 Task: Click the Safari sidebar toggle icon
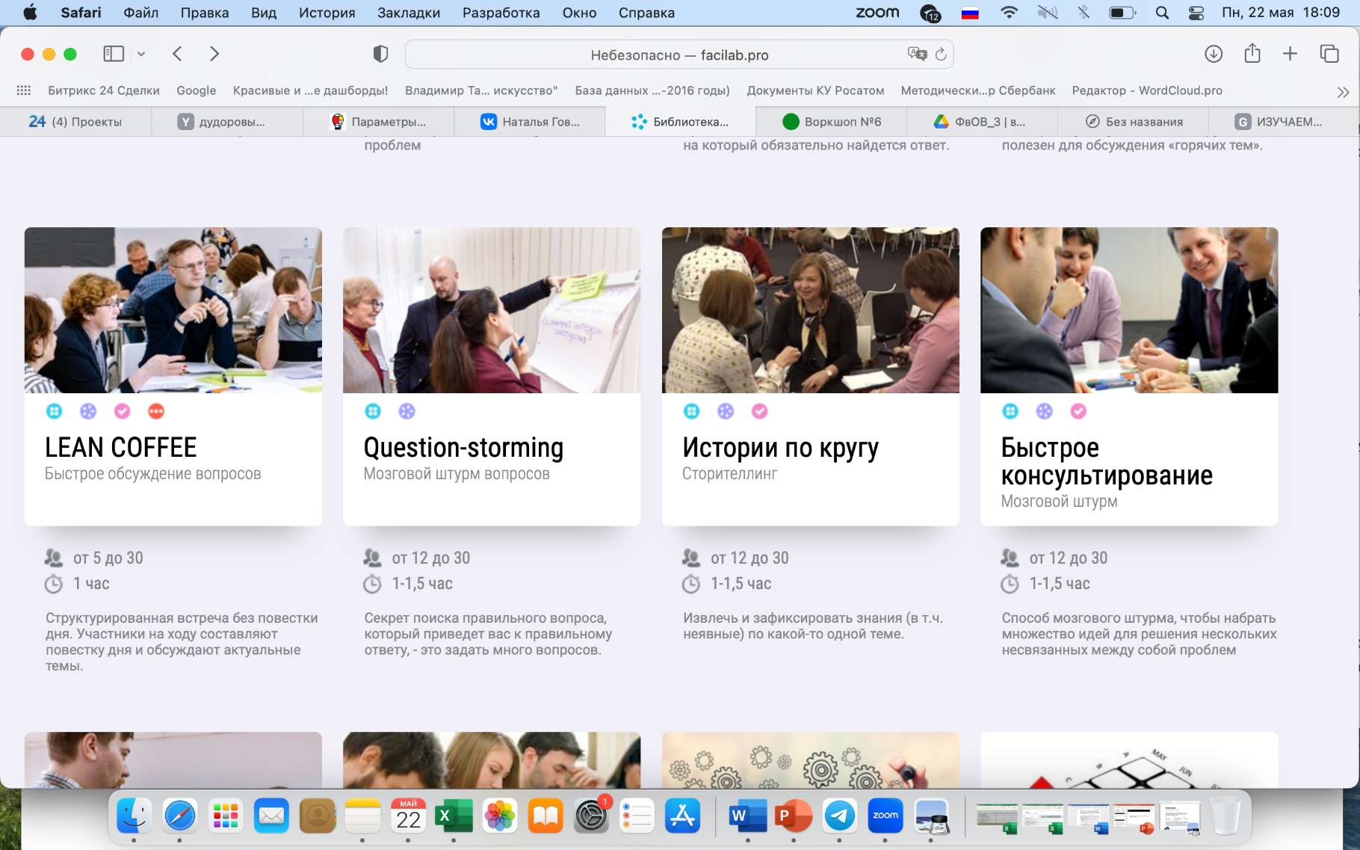pyautogui.click(x=114, y=54)
